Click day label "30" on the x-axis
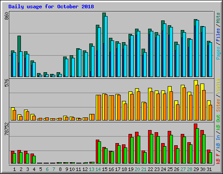 click(x=203, y=169)
